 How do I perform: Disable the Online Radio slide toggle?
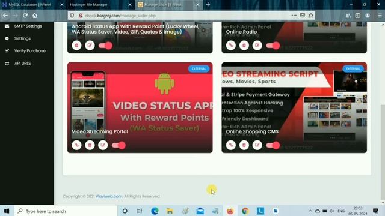tap(273, 46)
